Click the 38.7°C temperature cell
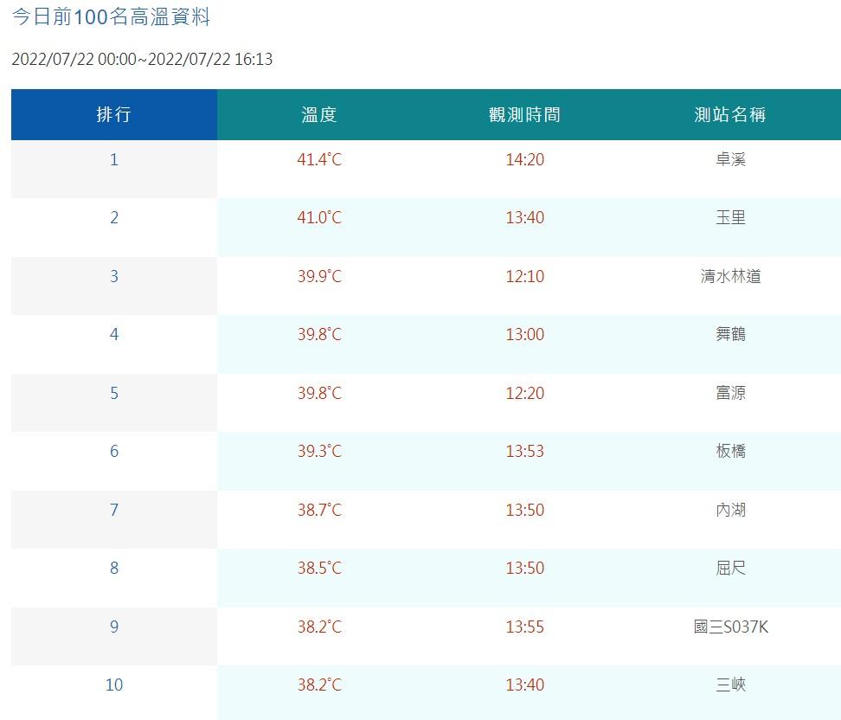The height and width of the screenshot is (720, 841). [319, 509]
